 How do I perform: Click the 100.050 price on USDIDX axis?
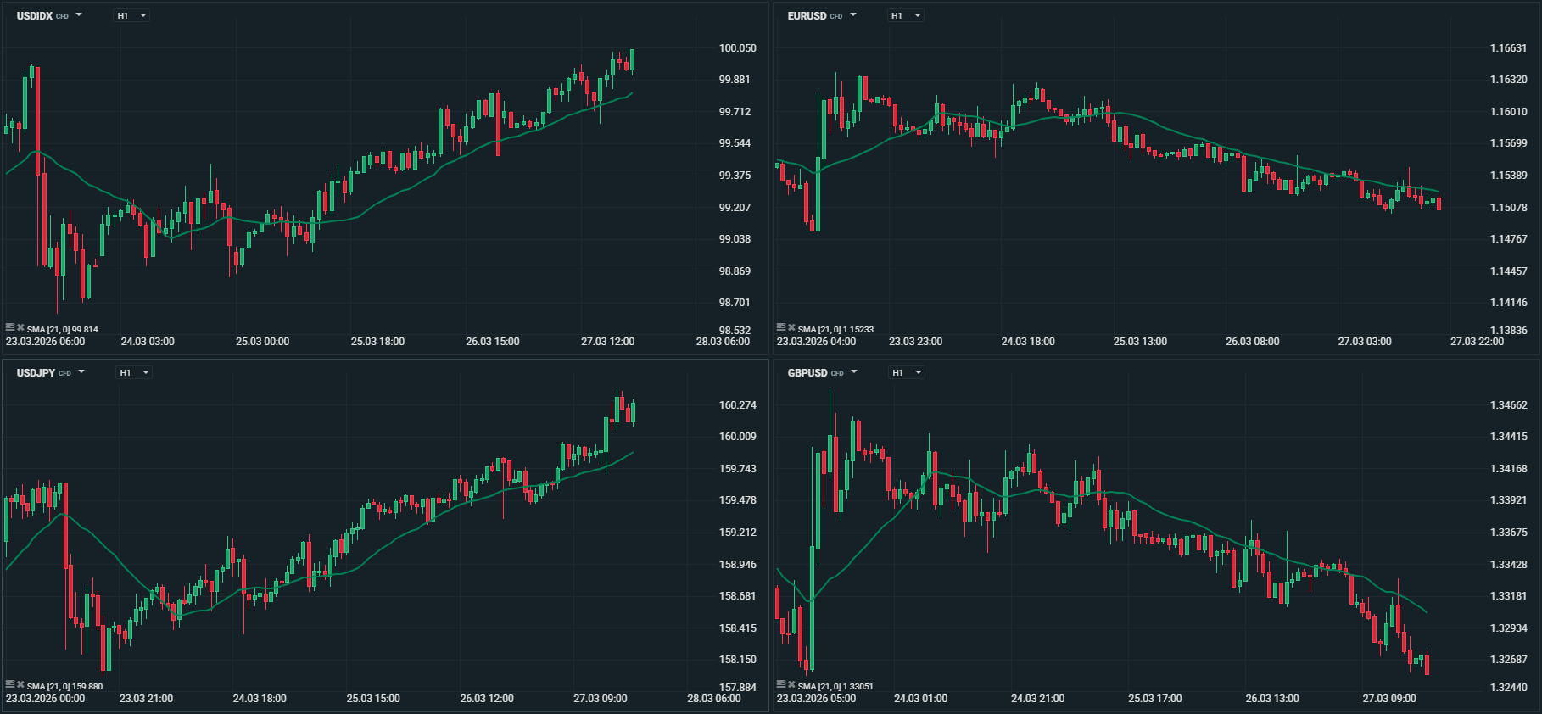737,48
